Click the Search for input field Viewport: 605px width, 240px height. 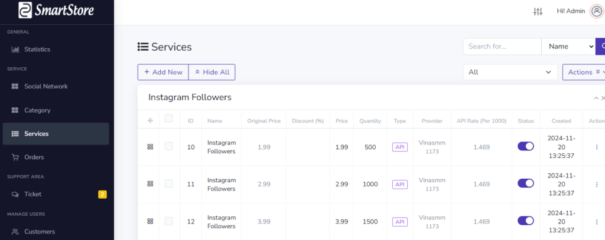click(x=502, y=47)
